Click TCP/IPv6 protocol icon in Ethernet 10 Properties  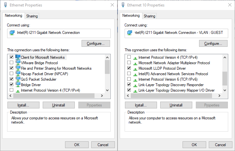point(135,80)
